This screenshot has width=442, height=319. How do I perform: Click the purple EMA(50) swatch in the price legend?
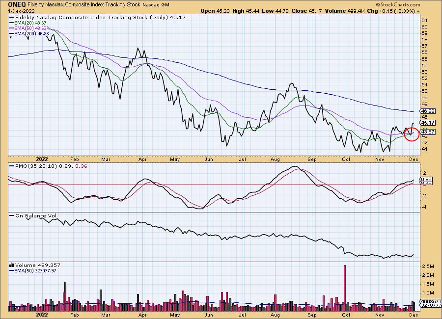coord(12,28)
